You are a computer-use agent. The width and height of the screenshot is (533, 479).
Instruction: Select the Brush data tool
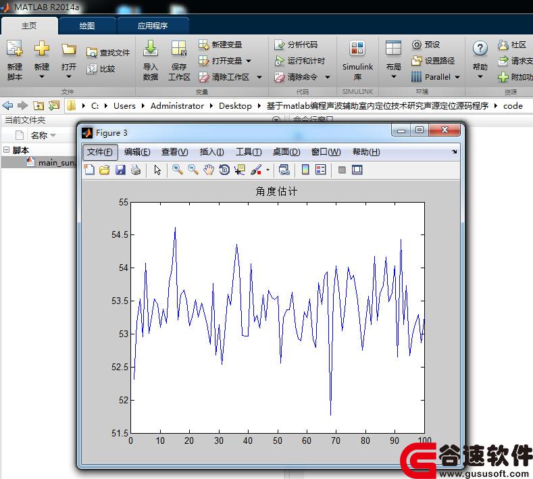point(256,170)
